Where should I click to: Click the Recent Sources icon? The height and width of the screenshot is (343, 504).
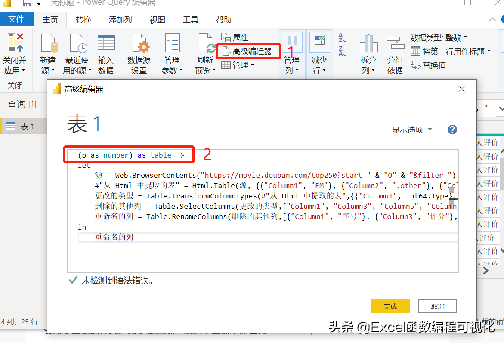tap(78, 43)
